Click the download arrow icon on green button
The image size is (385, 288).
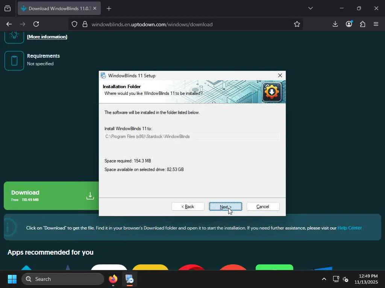[x=90, y=196]
